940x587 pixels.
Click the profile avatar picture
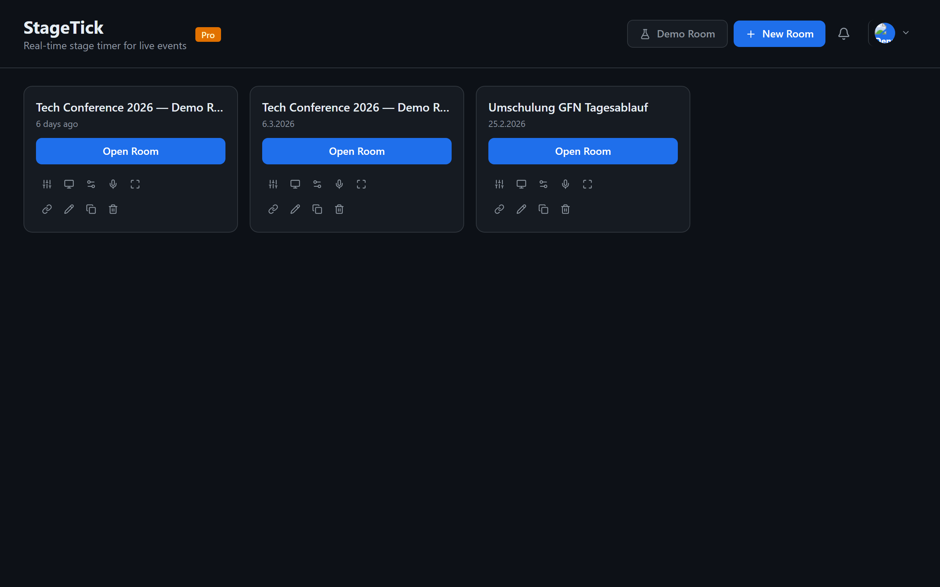pyautogui.click(x=885, y=33)
